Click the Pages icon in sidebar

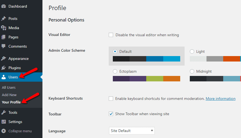coord(4,37)
